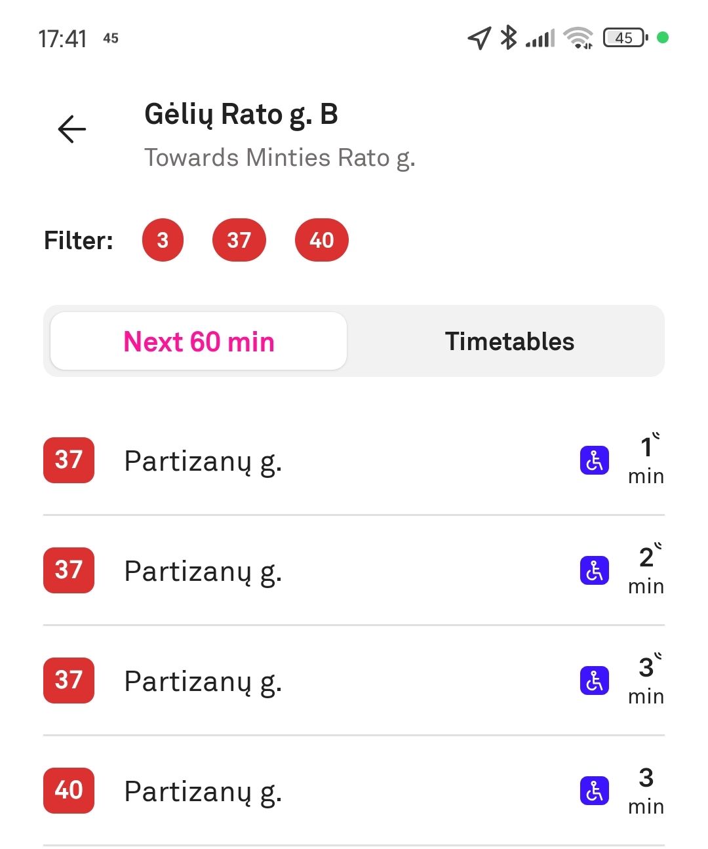The image size is (708, 849).
Task: Tap the 1 min real-time arrival label
Action: point(646,460)
